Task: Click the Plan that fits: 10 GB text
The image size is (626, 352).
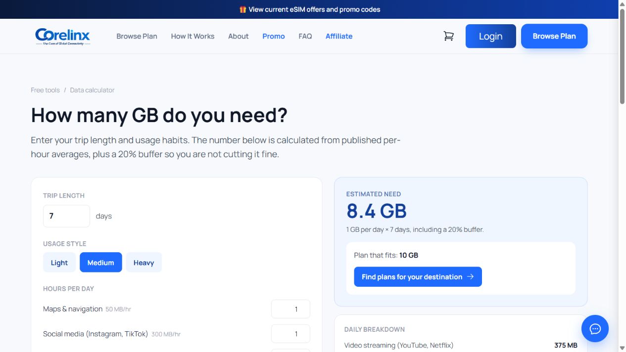Action: (386, 255)
